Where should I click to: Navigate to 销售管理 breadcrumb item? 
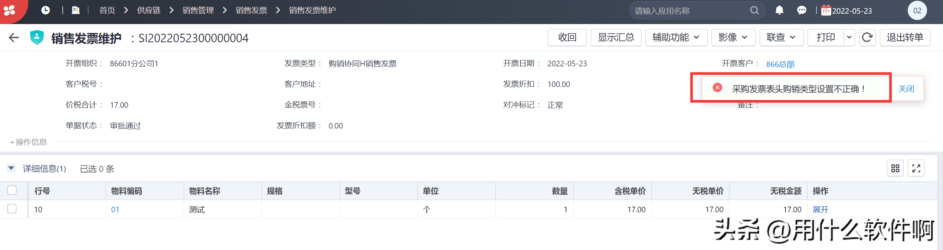(x=198, y=10)
